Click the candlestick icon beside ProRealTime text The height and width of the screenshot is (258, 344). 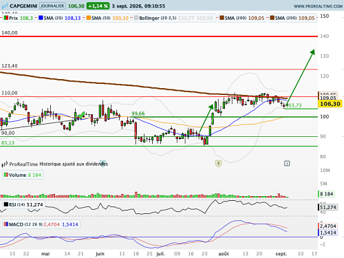click(x=5, y=164)
